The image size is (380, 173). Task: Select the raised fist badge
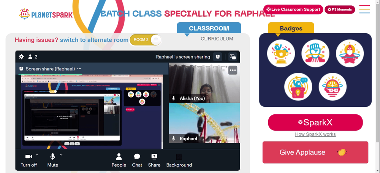pyautogui.click(x=315, y=53)
